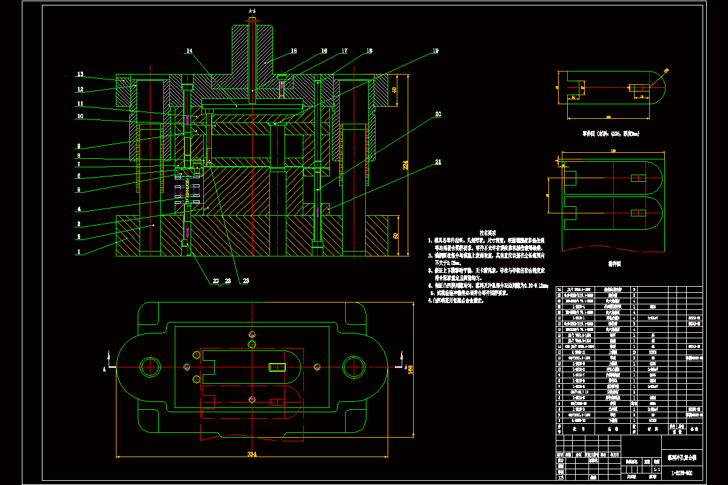Click technical requirement line 6 text
This screenshot has height=485, width=728.
456,300
